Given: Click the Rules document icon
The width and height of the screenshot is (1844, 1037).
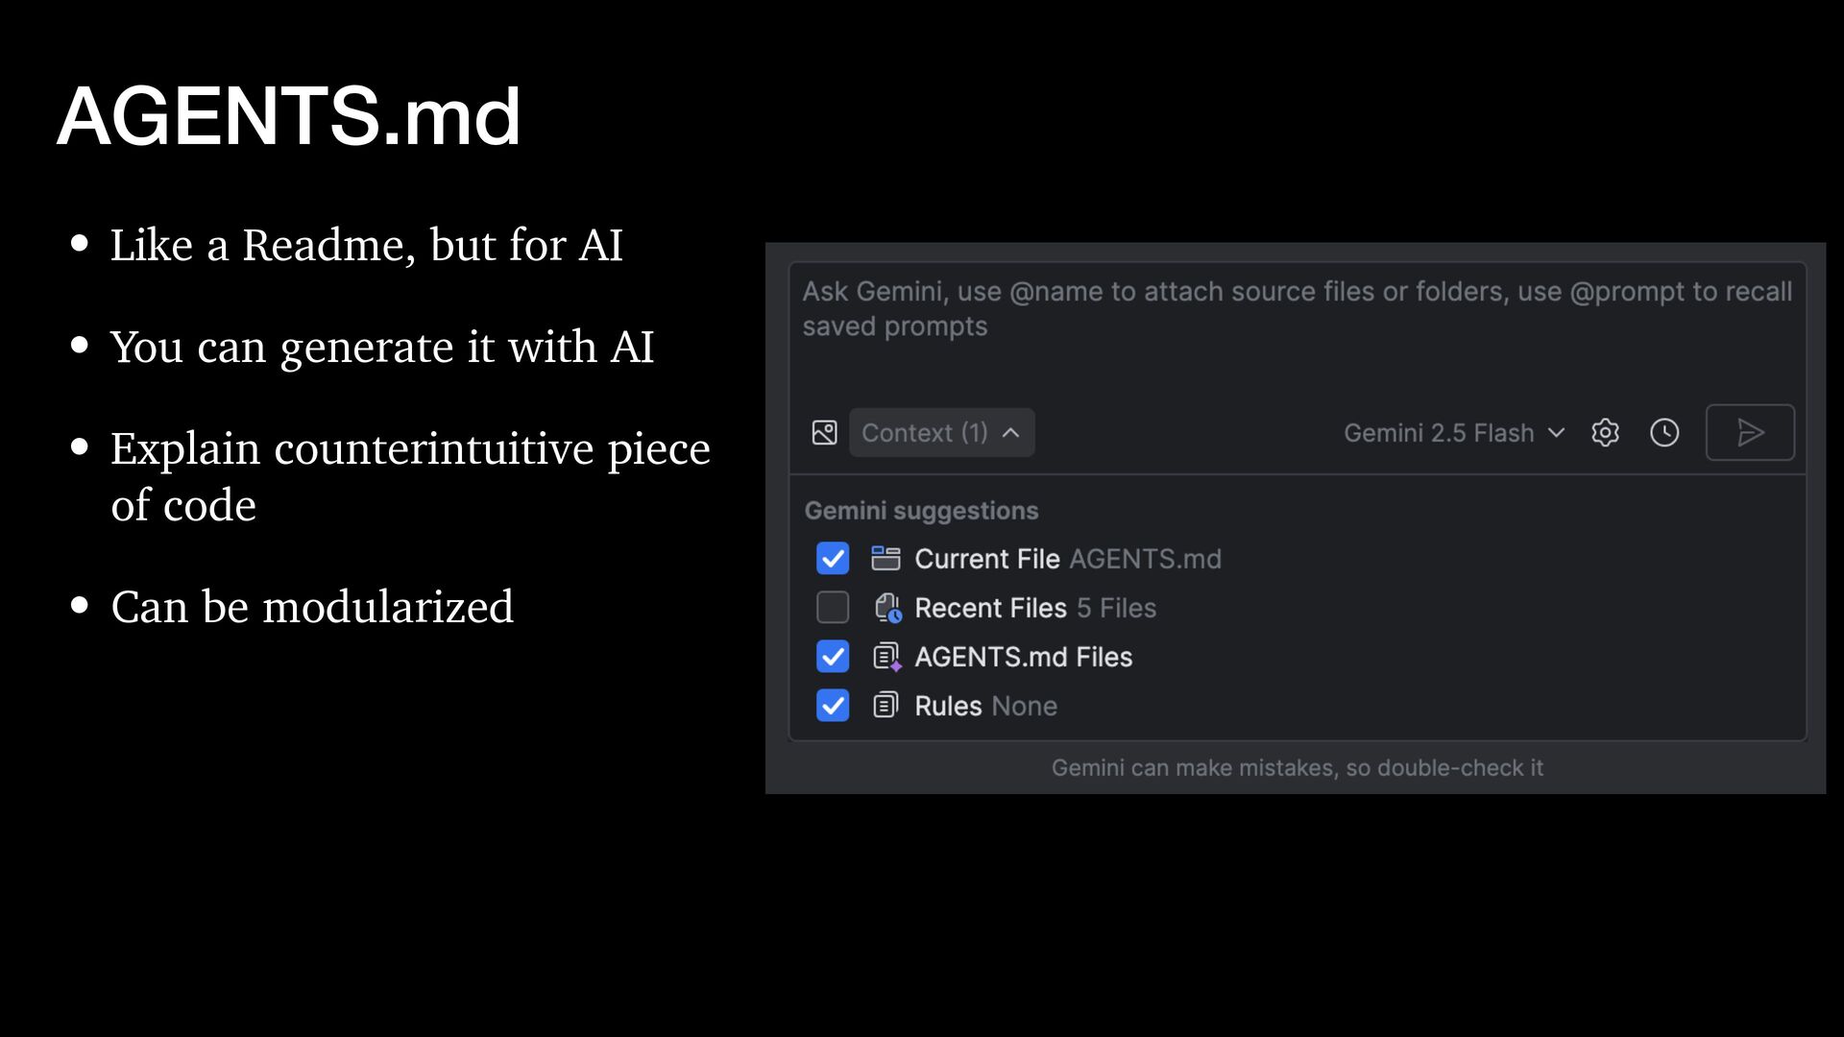Looking at the screenshot, I should coord(886,706).
